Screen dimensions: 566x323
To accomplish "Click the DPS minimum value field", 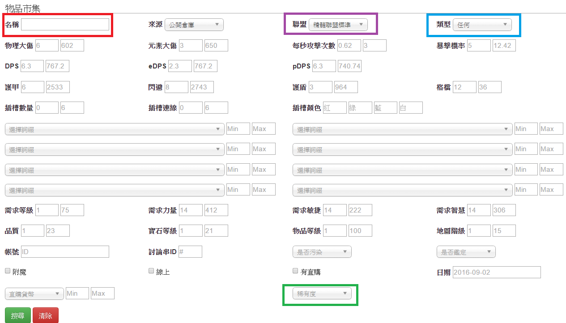I will [32, 66].
